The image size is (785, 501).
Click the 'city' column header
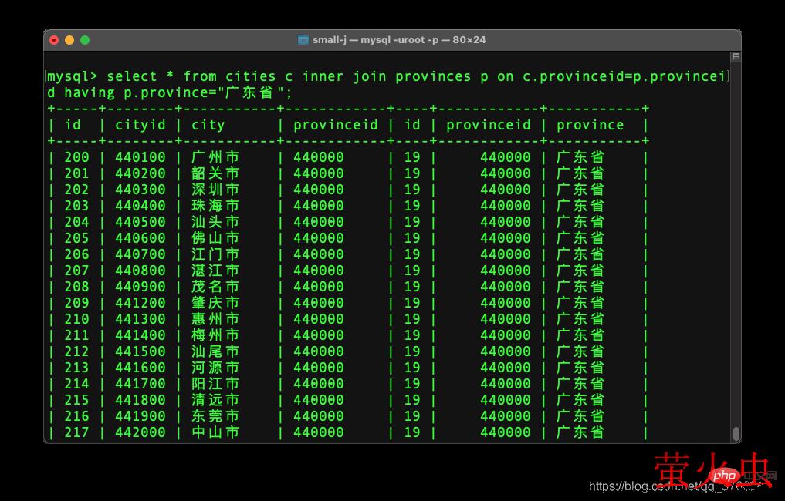tap(208, 125)
